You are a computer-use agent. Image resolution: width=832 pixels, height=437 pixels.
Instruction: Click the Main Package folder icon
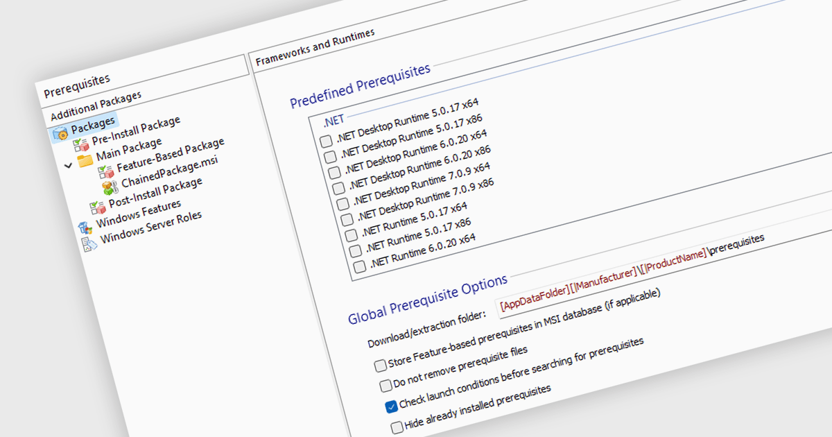[85, 160]
